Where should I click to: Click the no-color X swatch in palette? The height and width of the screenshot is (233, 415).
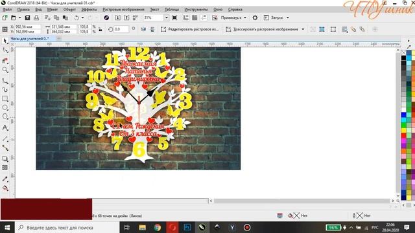pos(403,53)
